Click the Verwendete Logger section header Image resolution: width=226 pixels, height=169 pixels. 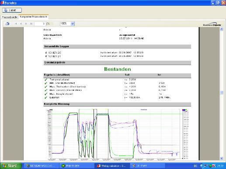(117, 46)
